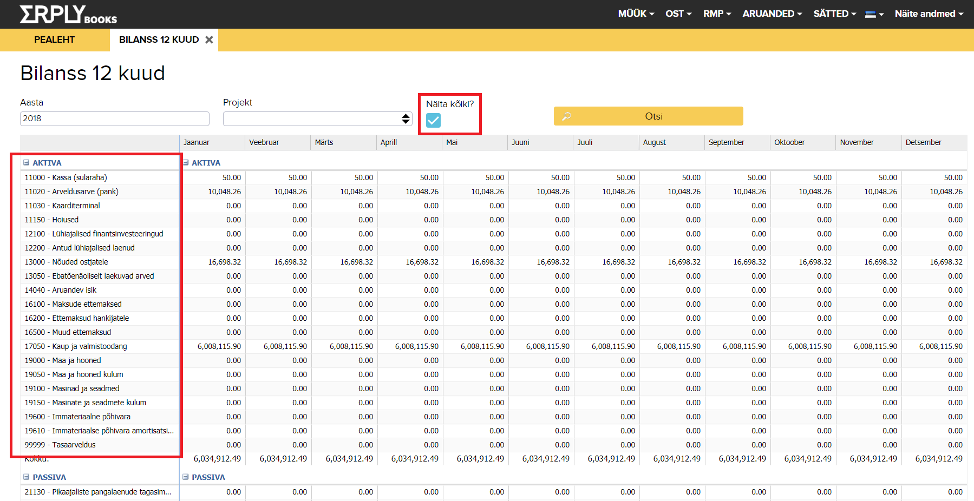Viewport: 974px width, 501px height.
Task: Click the Erply Books logo
Action: coord(68,14)
